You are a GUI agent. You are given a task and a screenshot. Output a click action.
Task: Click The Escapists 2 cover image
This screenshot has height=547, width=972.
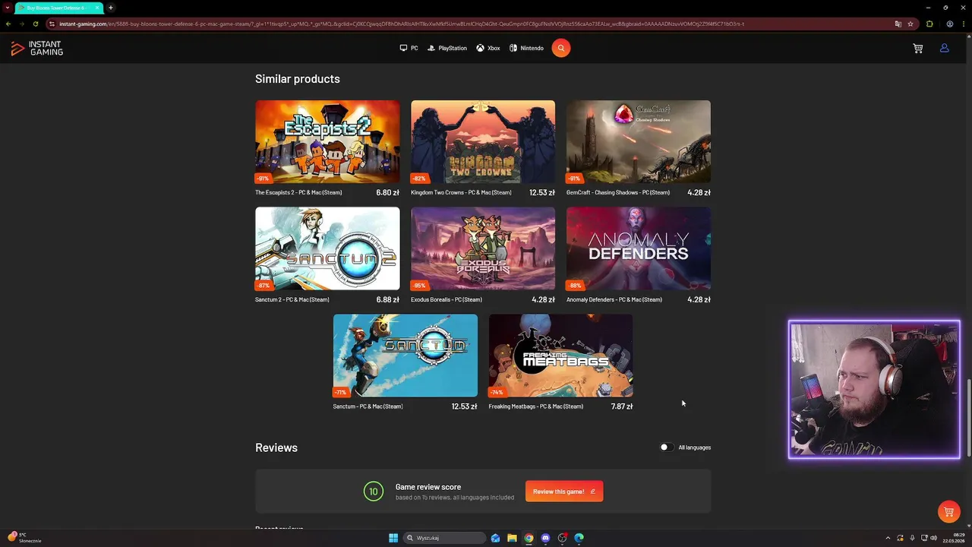[x=327, y=142]
